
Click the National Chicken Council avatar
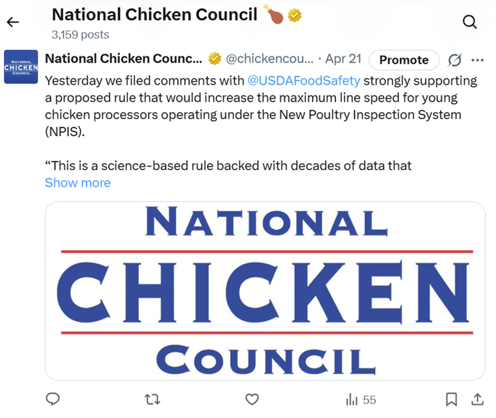pyautogui.click(x=21, y=67)
